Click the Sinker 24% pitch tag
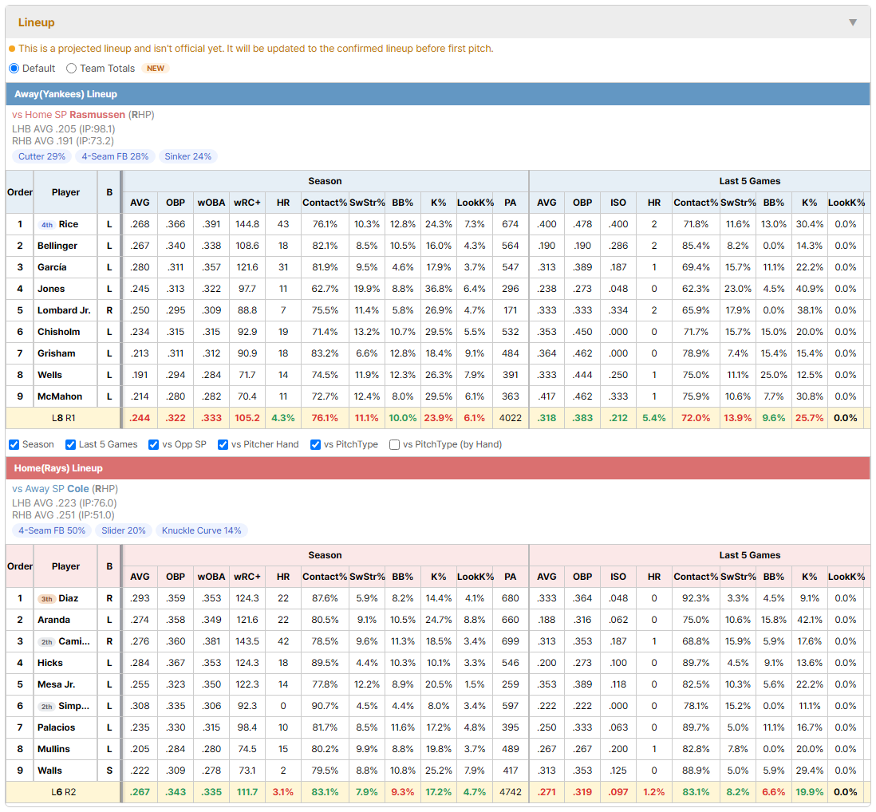 tap(187, 156)
